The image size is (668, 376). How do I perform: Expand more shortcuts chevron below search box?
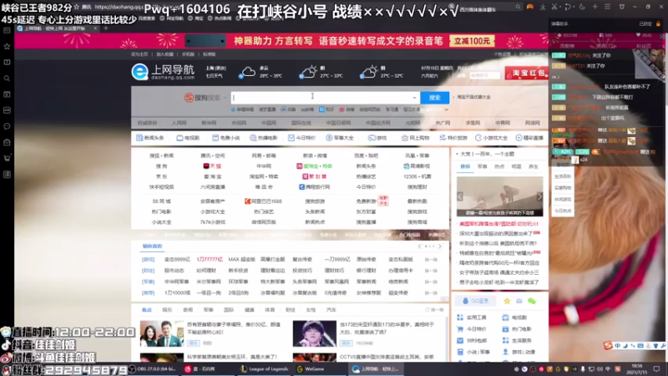point(446,109)
